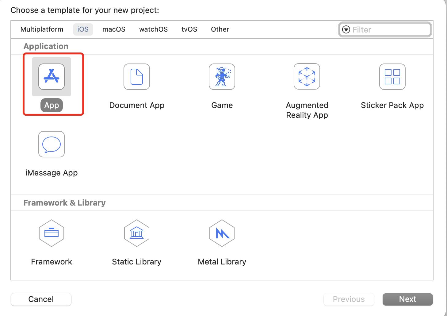Choose the Document App template icon
447x316 pixels.
[137, 77]
